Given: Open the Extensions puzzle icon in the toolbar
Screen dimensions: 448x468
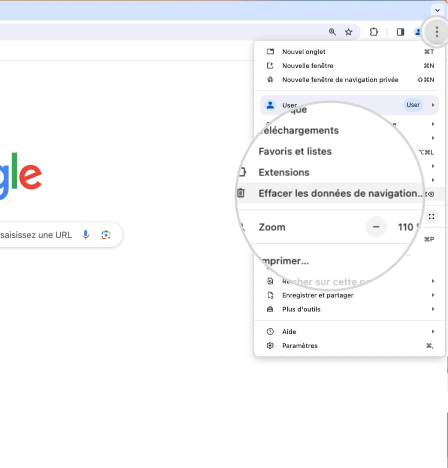Looking at the screenshot, I should tap(374, 31).
